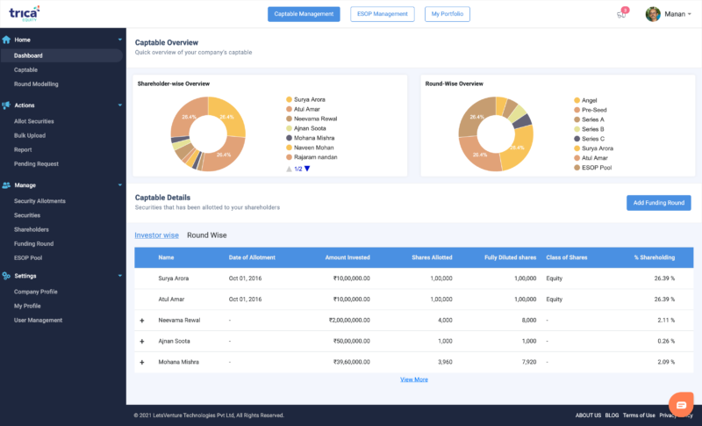Open Round Modelling in the sidebar
702x426 pixels.
(x=36, y=84)
